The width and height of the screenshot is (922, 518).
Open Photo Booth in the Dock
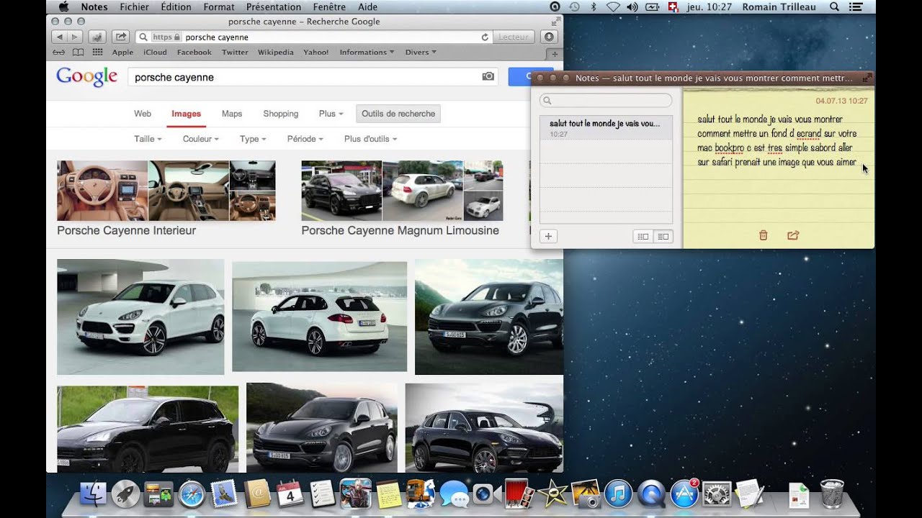[x=519, y=494]
